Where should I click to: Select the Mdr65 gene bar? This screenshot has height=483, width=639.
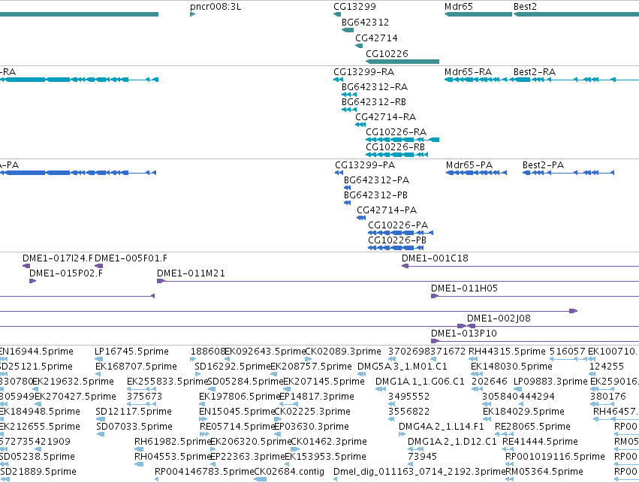tap(478, 14)
